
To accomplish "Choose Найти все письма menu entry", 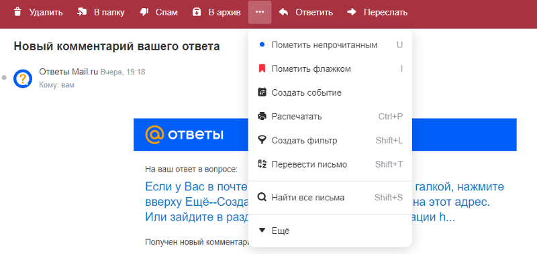I will [330, 198].
